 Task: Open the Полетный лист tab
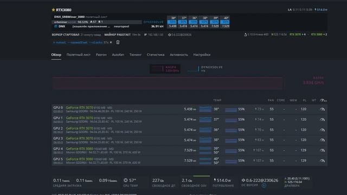78,55
